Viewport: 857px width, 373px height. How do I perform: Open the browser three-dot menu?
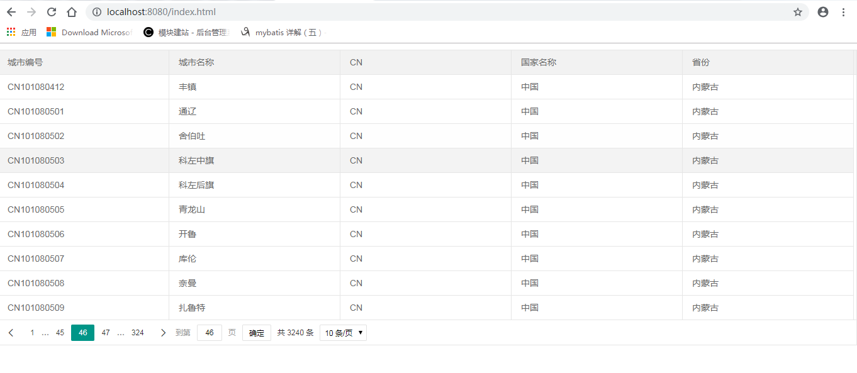click(844, 12)
